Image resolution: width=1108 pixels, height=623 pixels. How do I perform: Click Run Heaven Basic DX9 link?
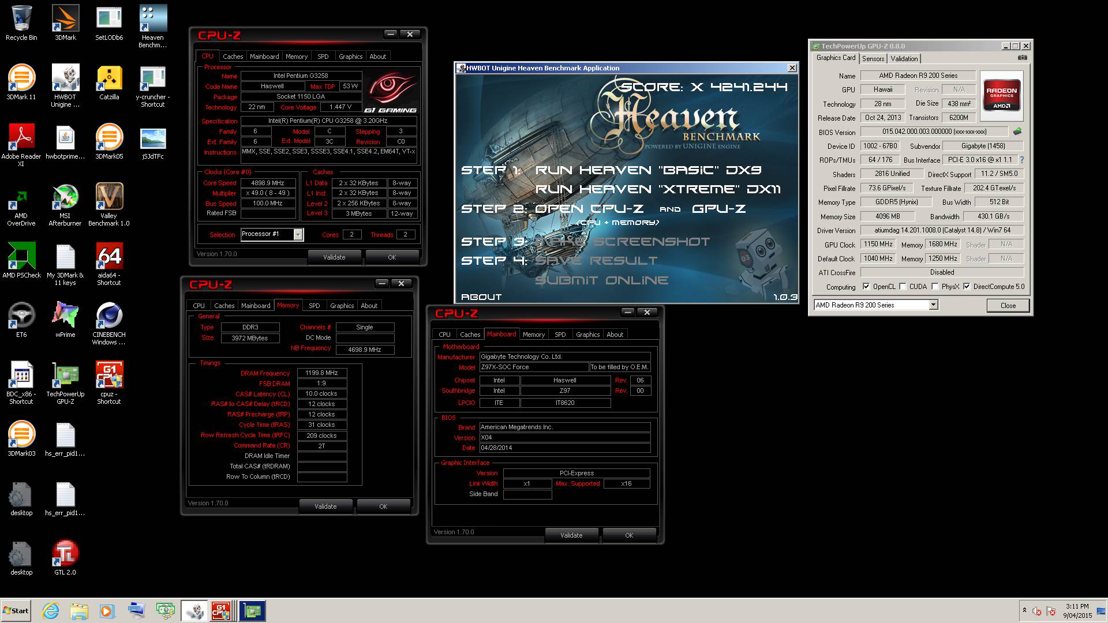[648, 170]
